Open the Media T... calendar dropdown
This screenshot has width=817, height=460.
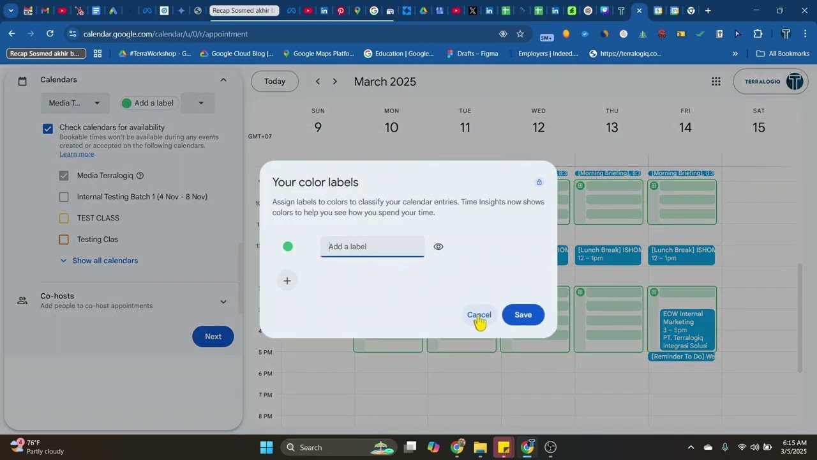[x=75, y=103]
